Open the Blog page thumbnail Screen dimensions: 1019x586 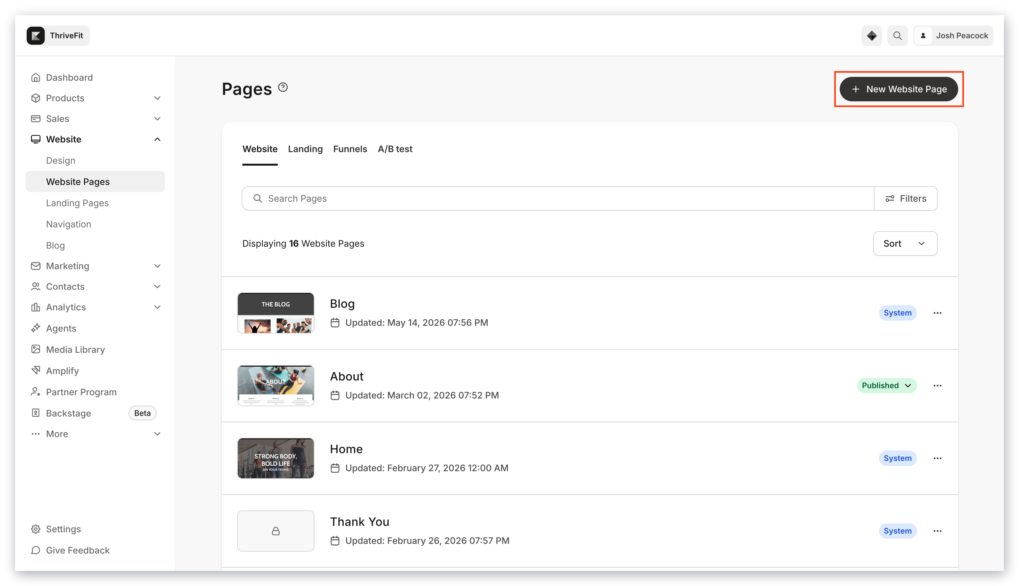pos(276,313)
